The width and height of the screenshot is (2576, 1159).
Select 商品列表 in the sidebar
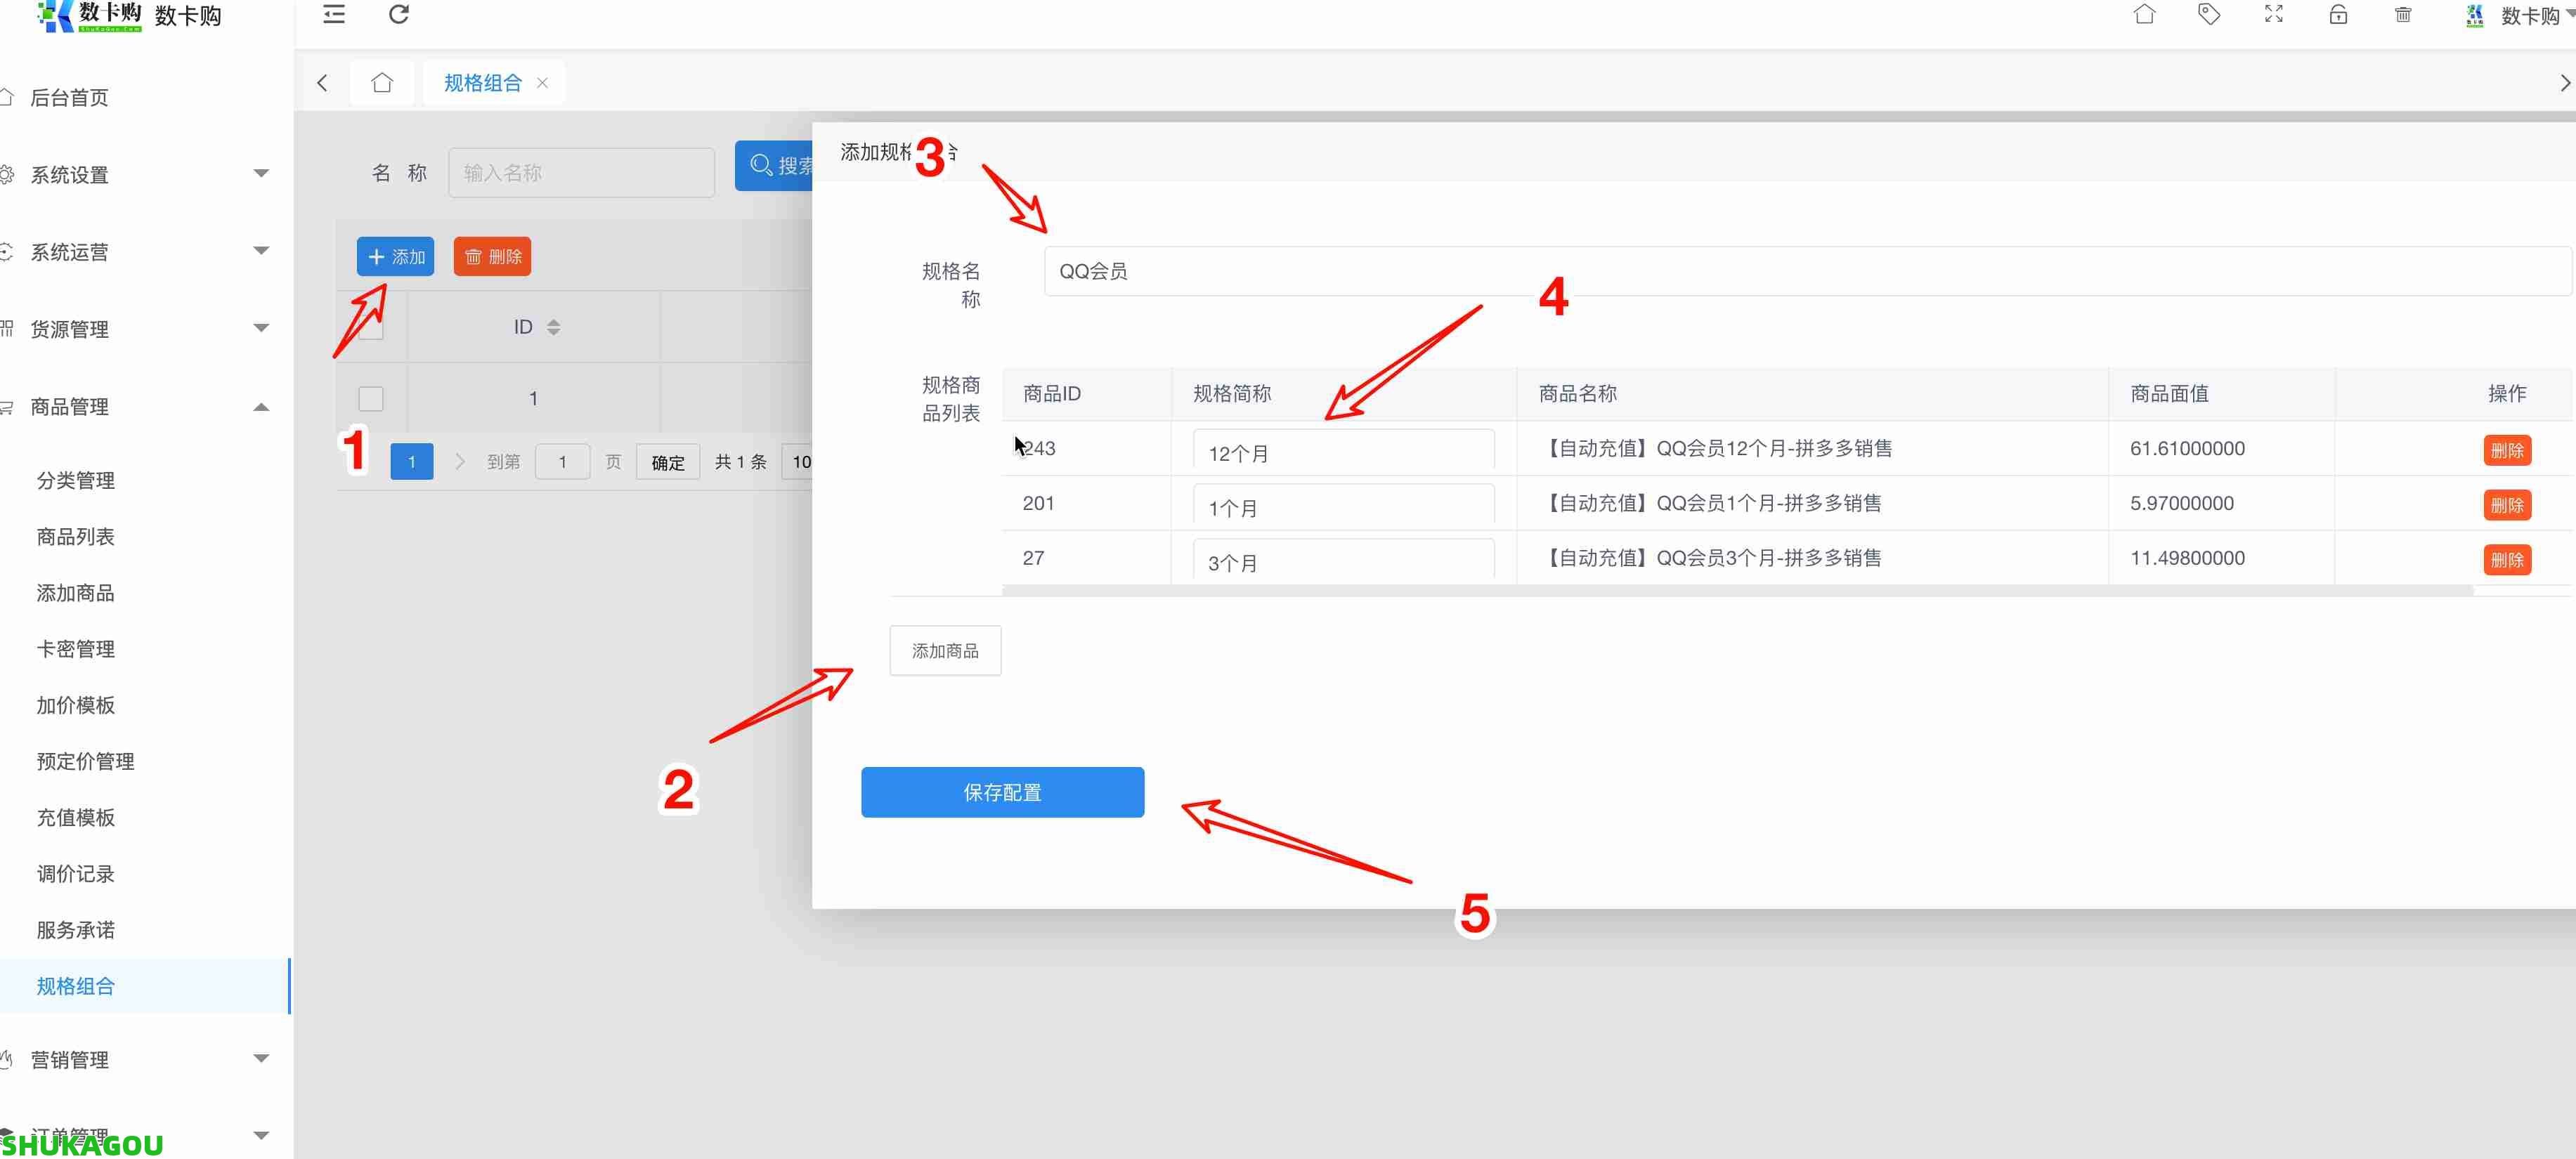point(75,537)
